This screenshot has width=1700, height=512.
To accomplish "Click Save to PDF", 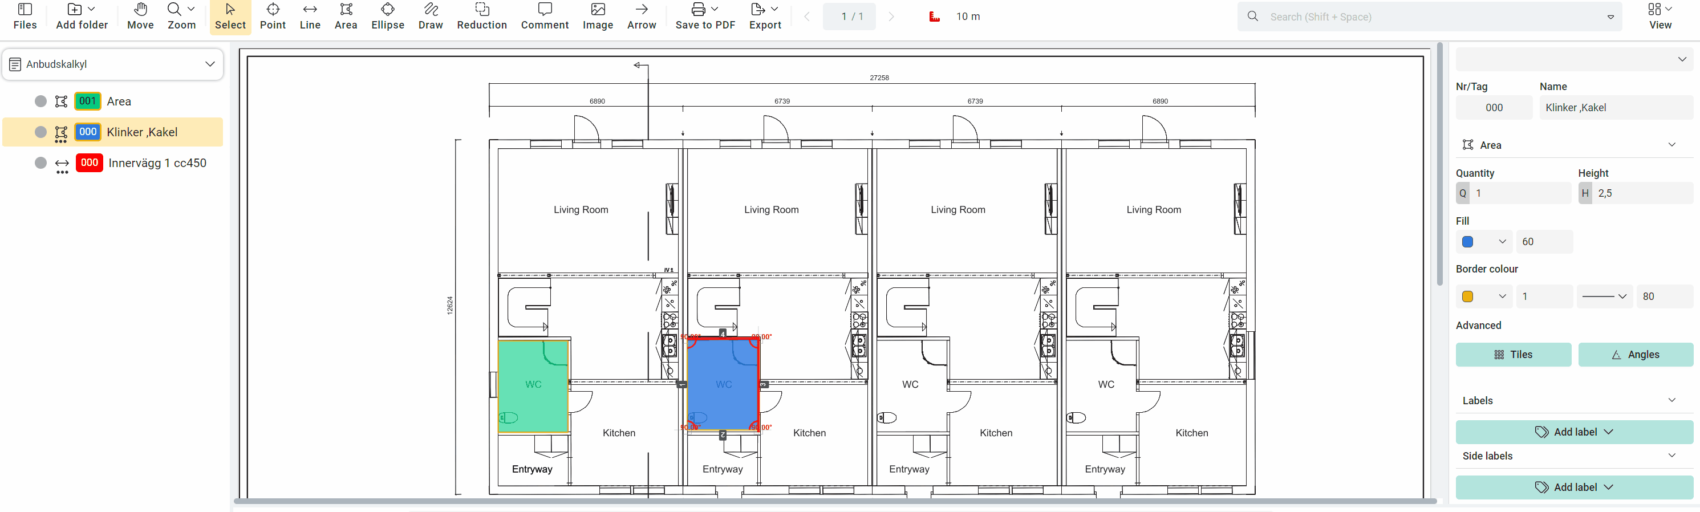I will point(705,17).
